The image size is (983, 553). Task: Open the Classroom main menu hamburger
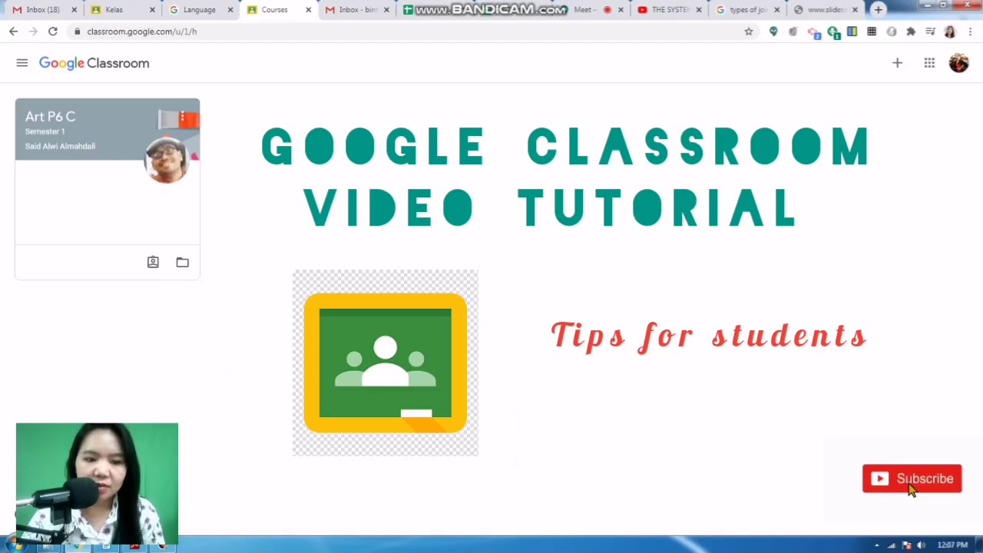22,63
